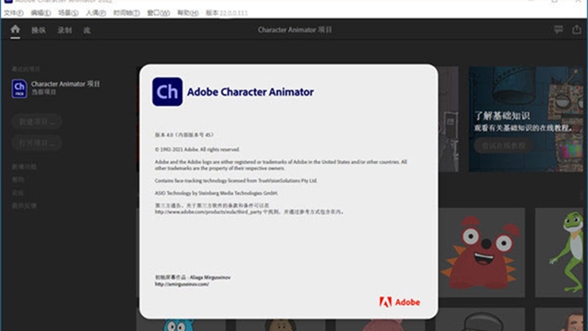Open the feedback speech-bubble icon
The image size is (588, 331).
pos(558,30)
